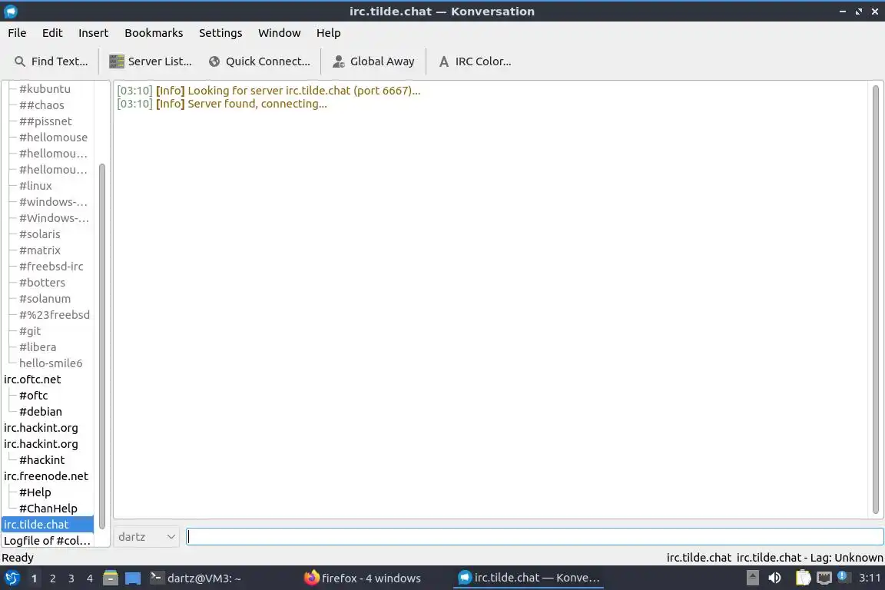
Task: Click the blue show desktop icon
Action: (x=133, y=578)
